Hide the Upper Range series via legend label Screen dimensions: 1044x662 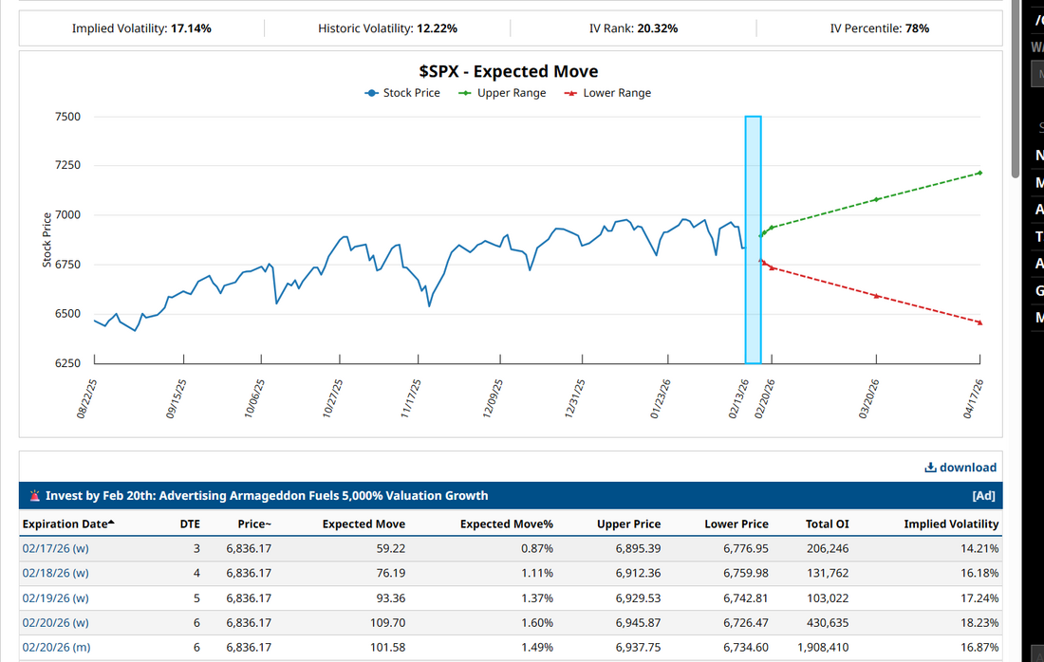click(511, 93)
